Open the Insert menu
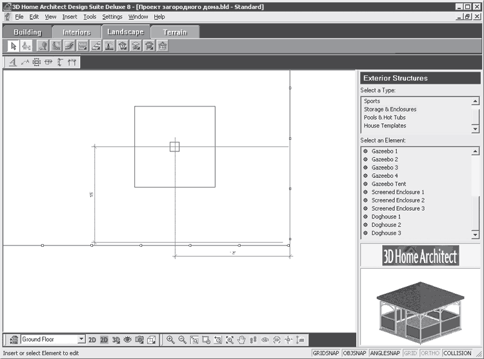Image resolution: width=484 pixels, height=359 pixels. click(x=70, y=17)
